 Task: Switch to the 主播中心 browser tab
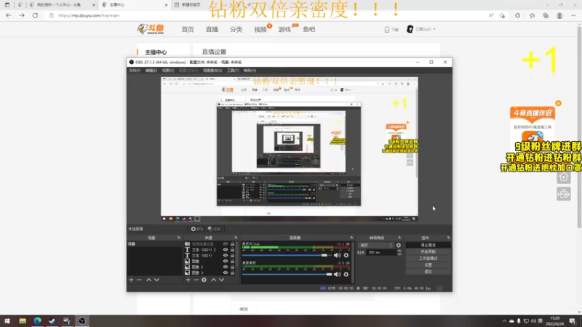click(134, 5)
